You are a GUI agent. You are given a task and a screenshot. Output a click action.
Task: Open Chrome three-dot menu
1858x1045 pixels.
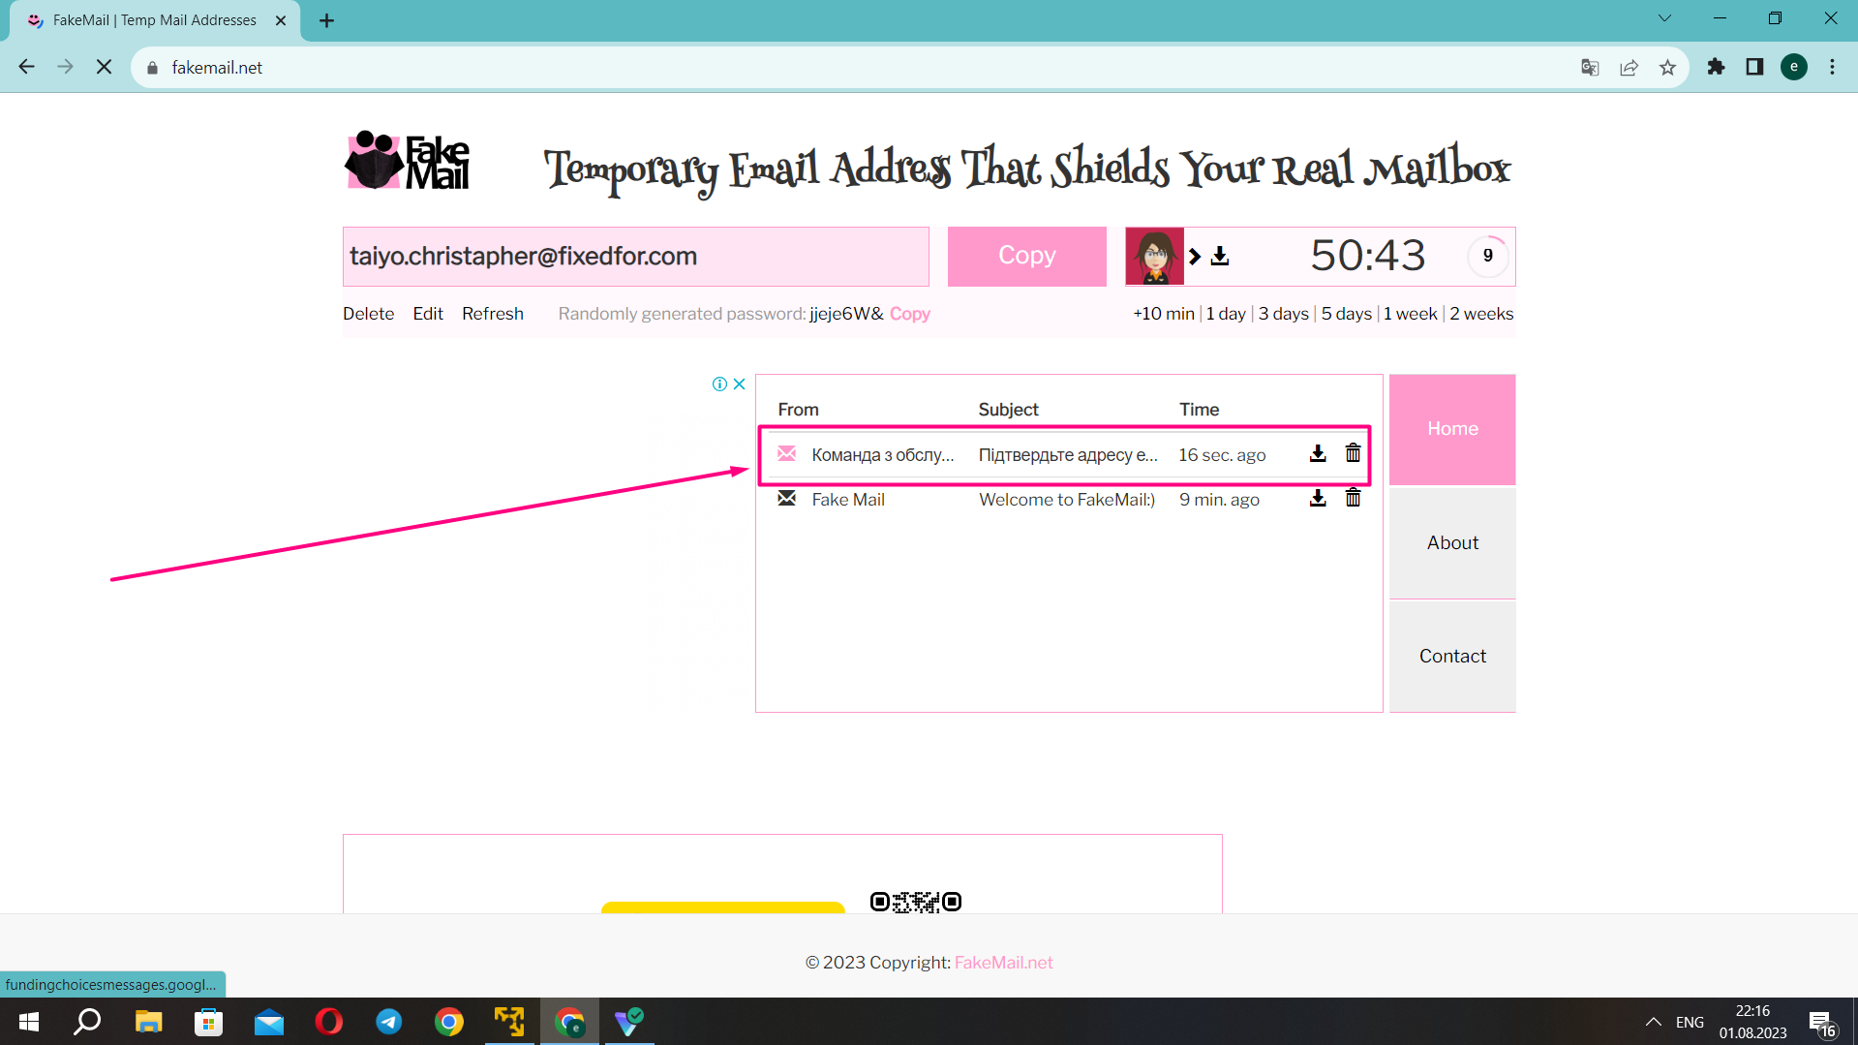(x=1832, y=68)
